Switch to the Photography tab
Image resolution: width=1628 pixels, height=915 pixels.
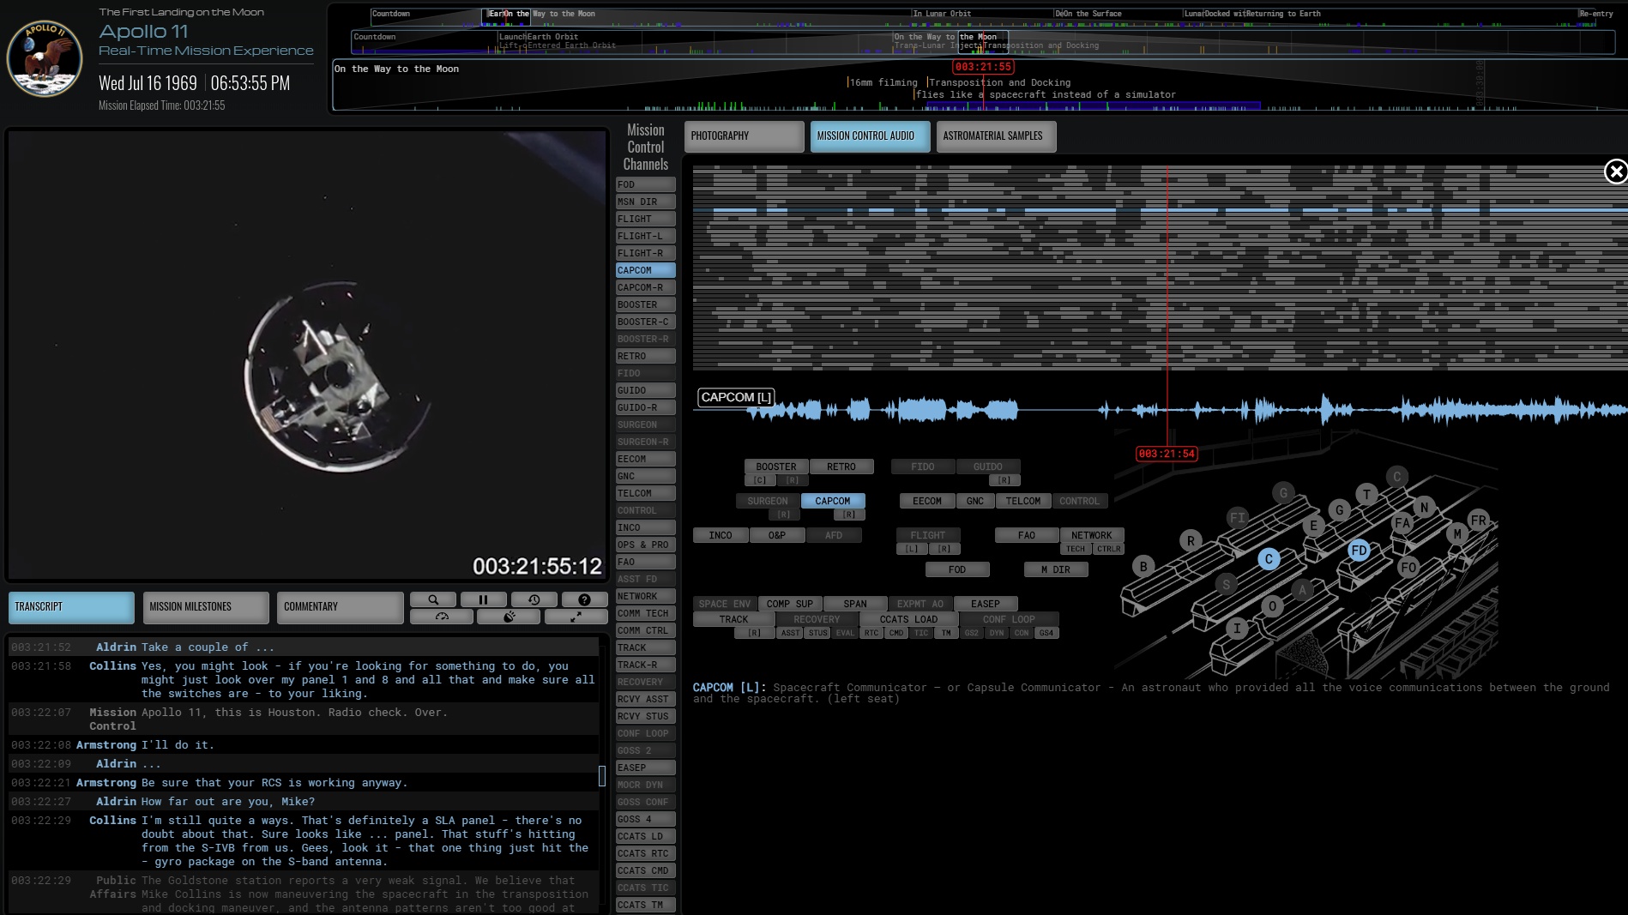pyautogui.click(x=744, y=136)
